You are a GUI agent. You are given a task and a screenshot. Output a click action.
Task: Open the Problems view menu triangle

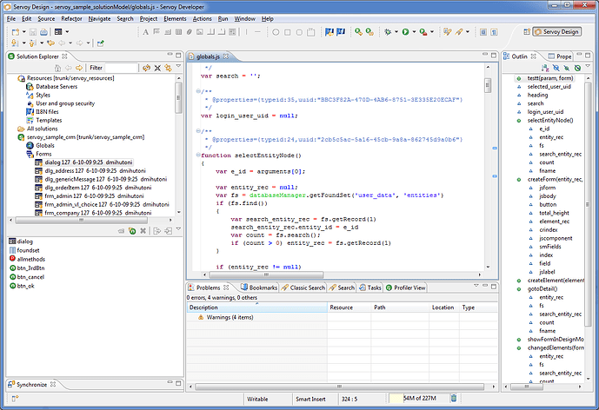tap(476, 285)
